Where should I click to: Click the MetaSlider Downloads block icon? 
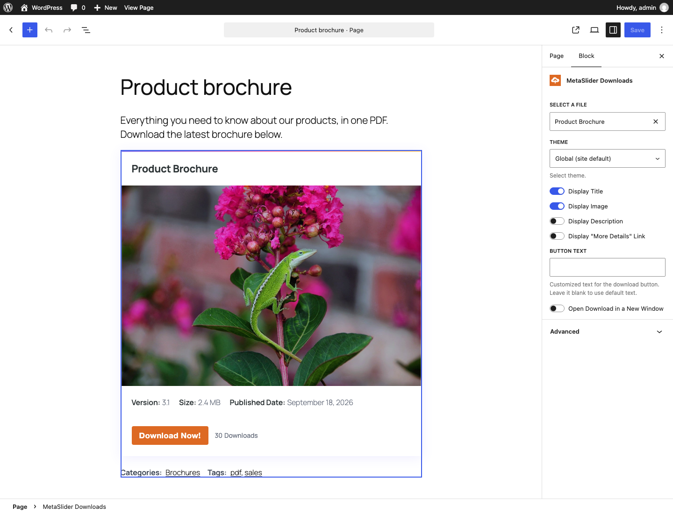pyautogui.click(x=555, y=80)
